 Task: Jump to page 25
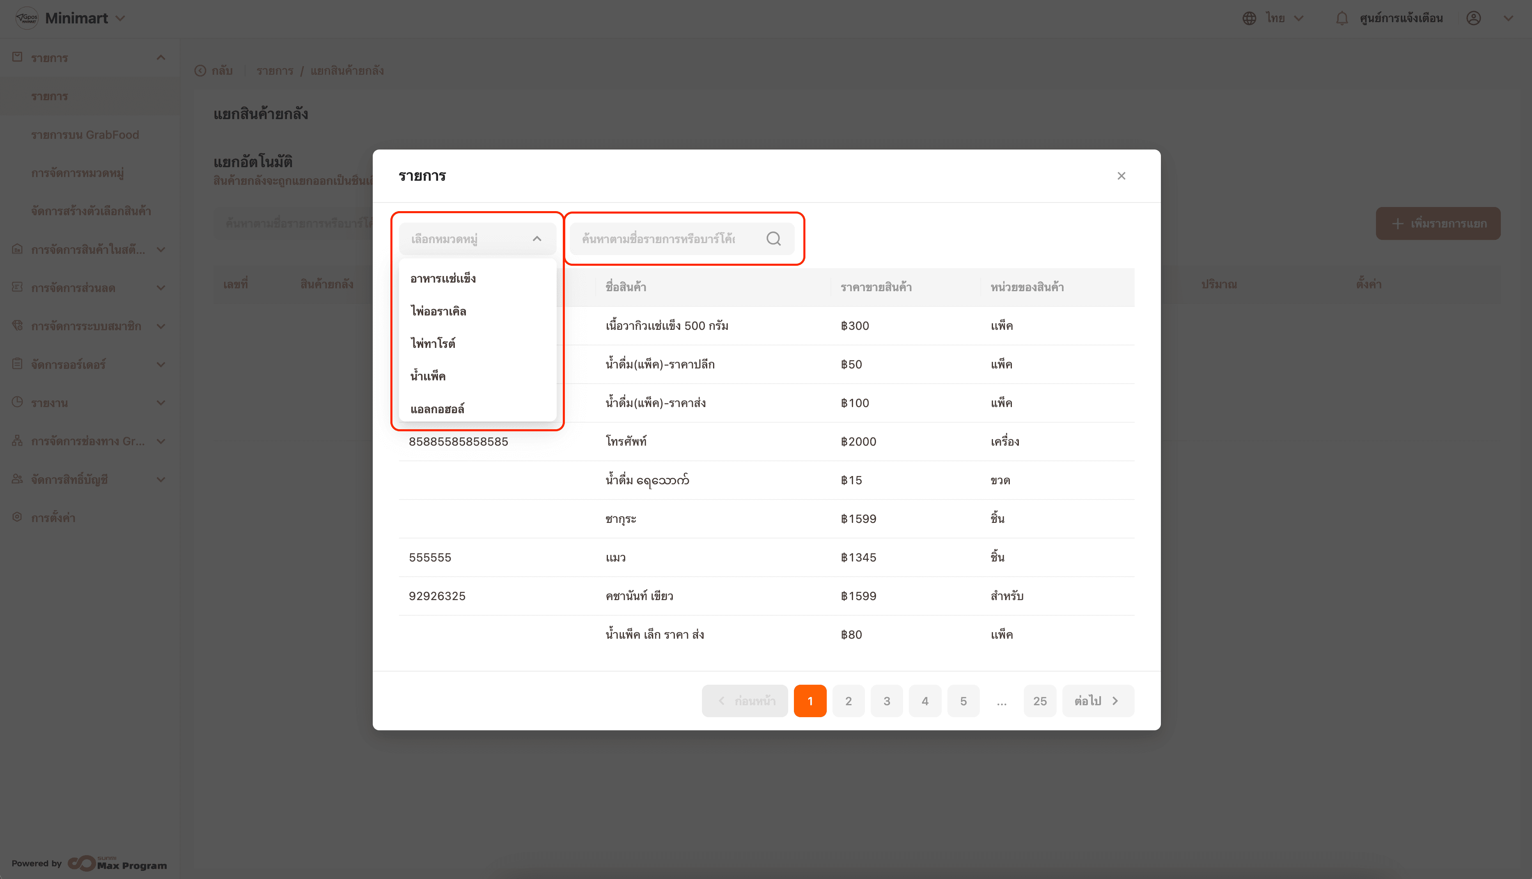(x=1039, y=701)
